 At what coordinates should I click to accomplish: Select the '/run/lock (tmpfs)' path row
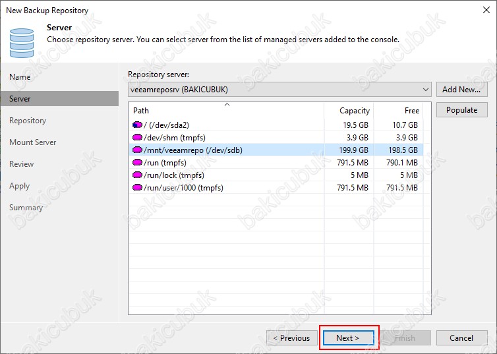click(276, 175)
